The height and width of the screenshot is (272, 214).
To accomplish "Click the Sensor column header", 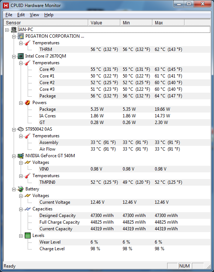I will (x=46, y=23).
